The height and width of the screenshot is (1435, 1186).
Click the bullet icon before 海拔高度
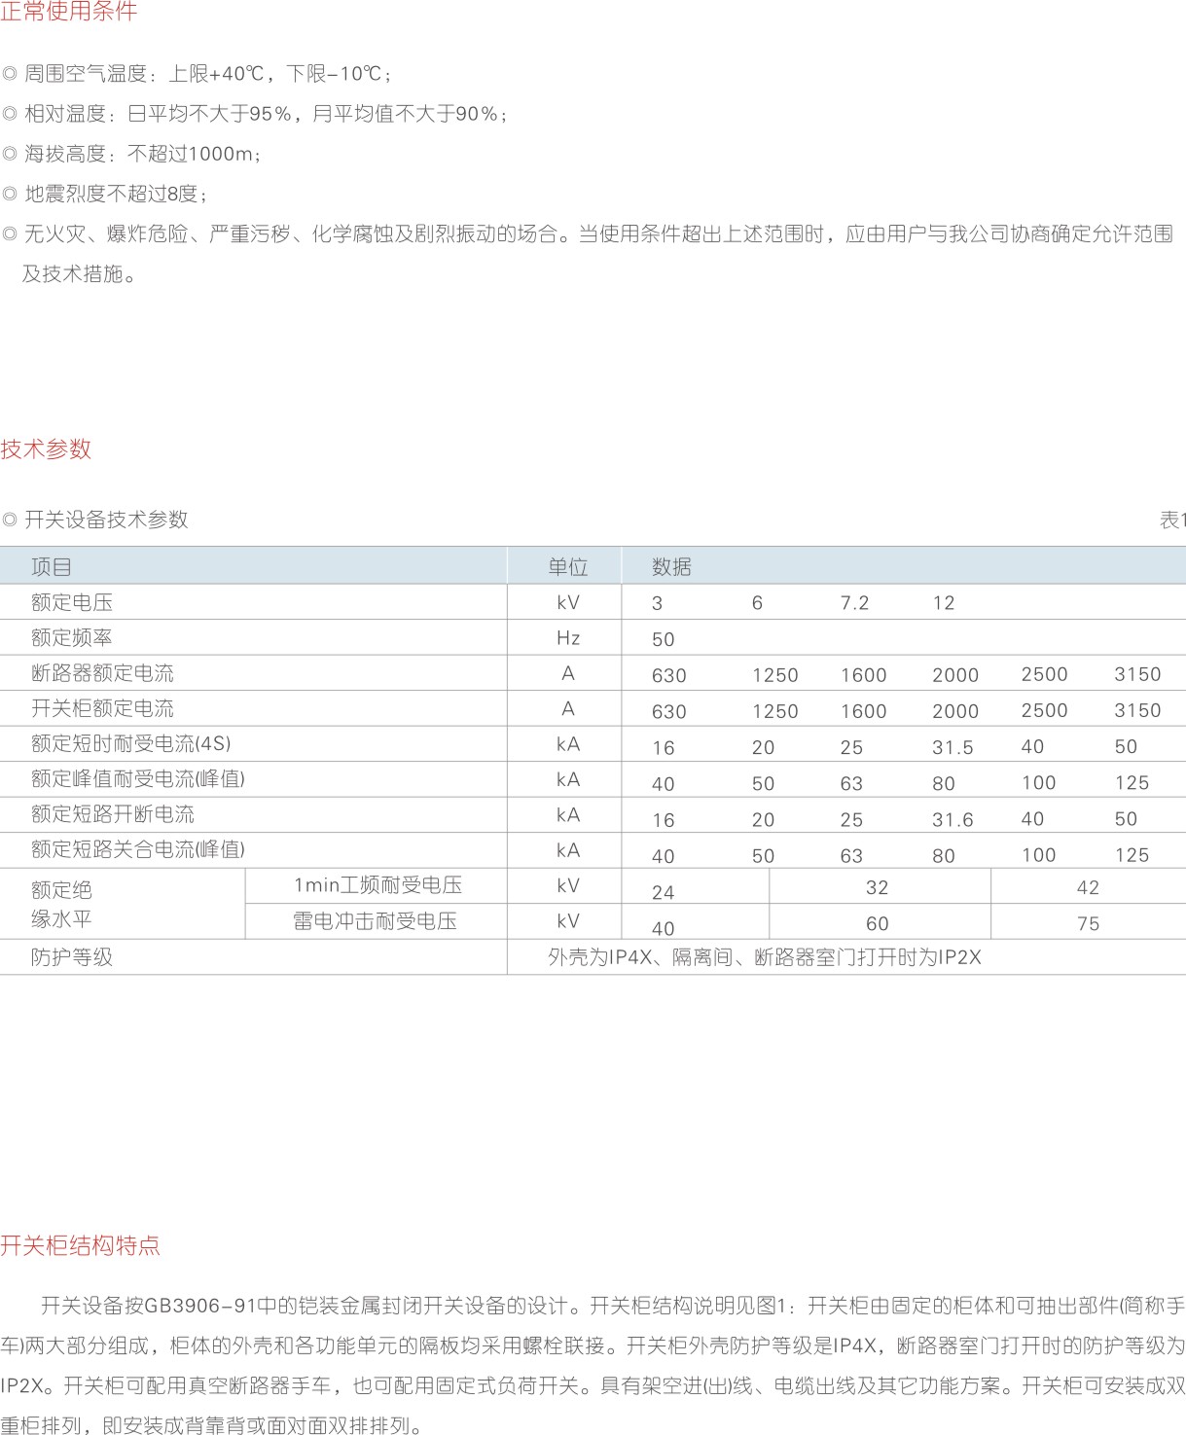pos(10,154)
